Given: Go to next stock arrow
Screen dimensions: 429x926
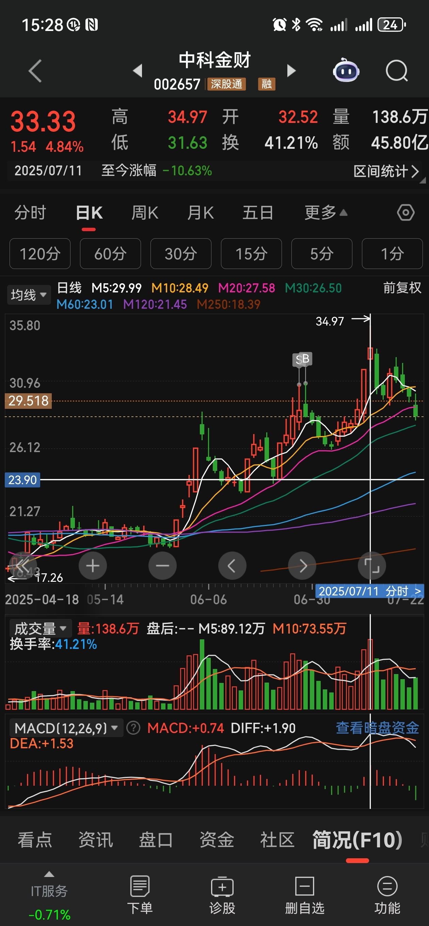Looking at the screenshot, I should (291, 70).
